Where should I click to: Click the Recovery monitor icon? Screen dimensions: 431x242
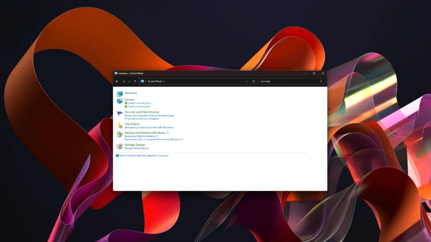pyautogui.click(x=120, y=94)
